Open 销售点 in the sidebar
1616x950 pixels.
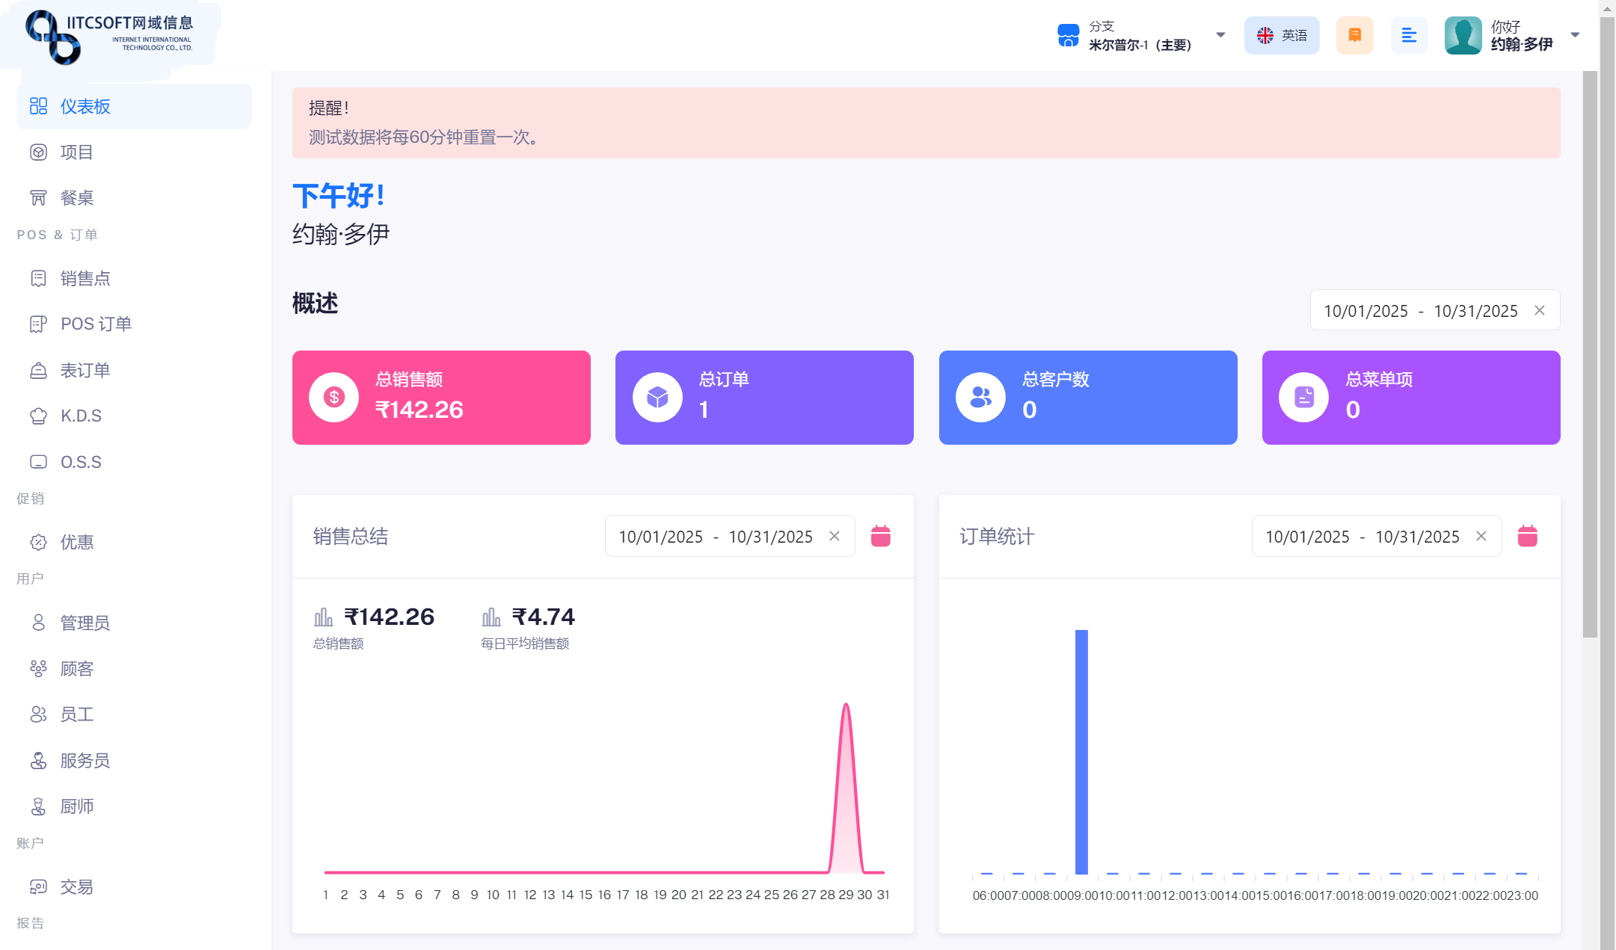[85, 279]
